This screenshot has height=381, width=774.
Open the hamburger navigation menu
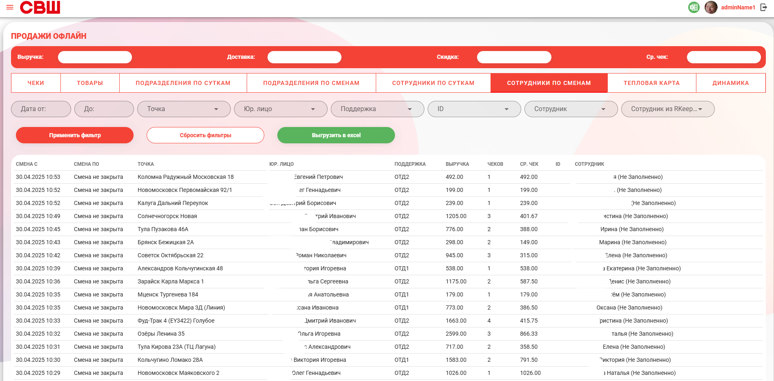click(x=10, y=7)
